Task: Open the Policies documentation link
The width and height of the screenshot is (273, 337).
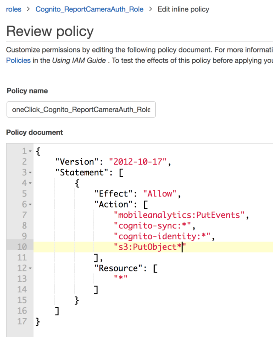Action: (18, 60)
